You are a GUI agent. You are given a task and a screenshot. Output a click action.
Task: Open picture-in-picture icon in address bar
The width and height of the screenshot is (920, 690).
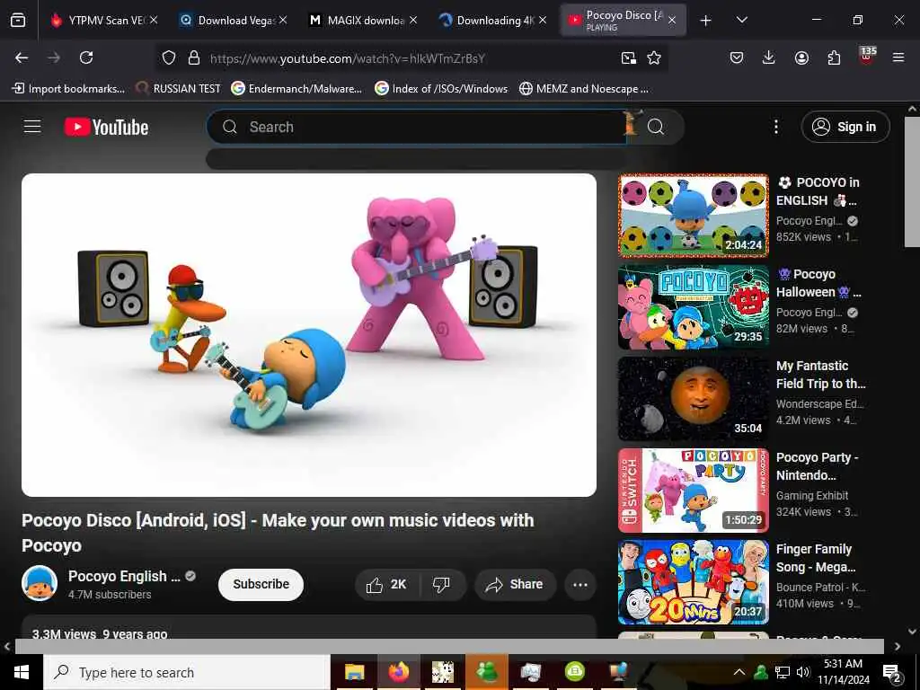628,58
